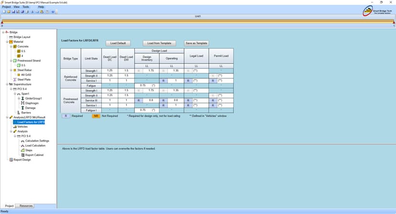Collapse the Prestressed Strand node
The image size is (396, 214).
pyautogui.click(x=11, y=61)
